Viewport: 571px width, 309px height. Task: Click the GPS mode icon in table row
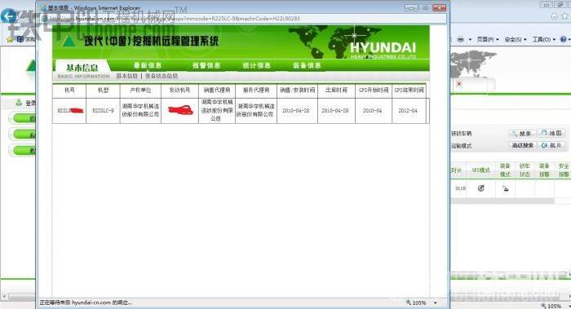[480, 188]
